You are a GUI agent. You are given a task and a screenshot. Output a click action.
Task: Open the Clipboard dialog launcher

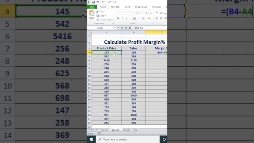click(x=113, y=24)
